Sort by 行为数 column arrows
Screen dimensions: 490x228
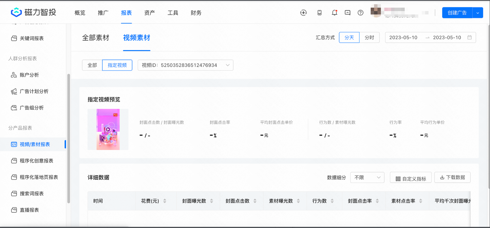click(x=332, y=201)
